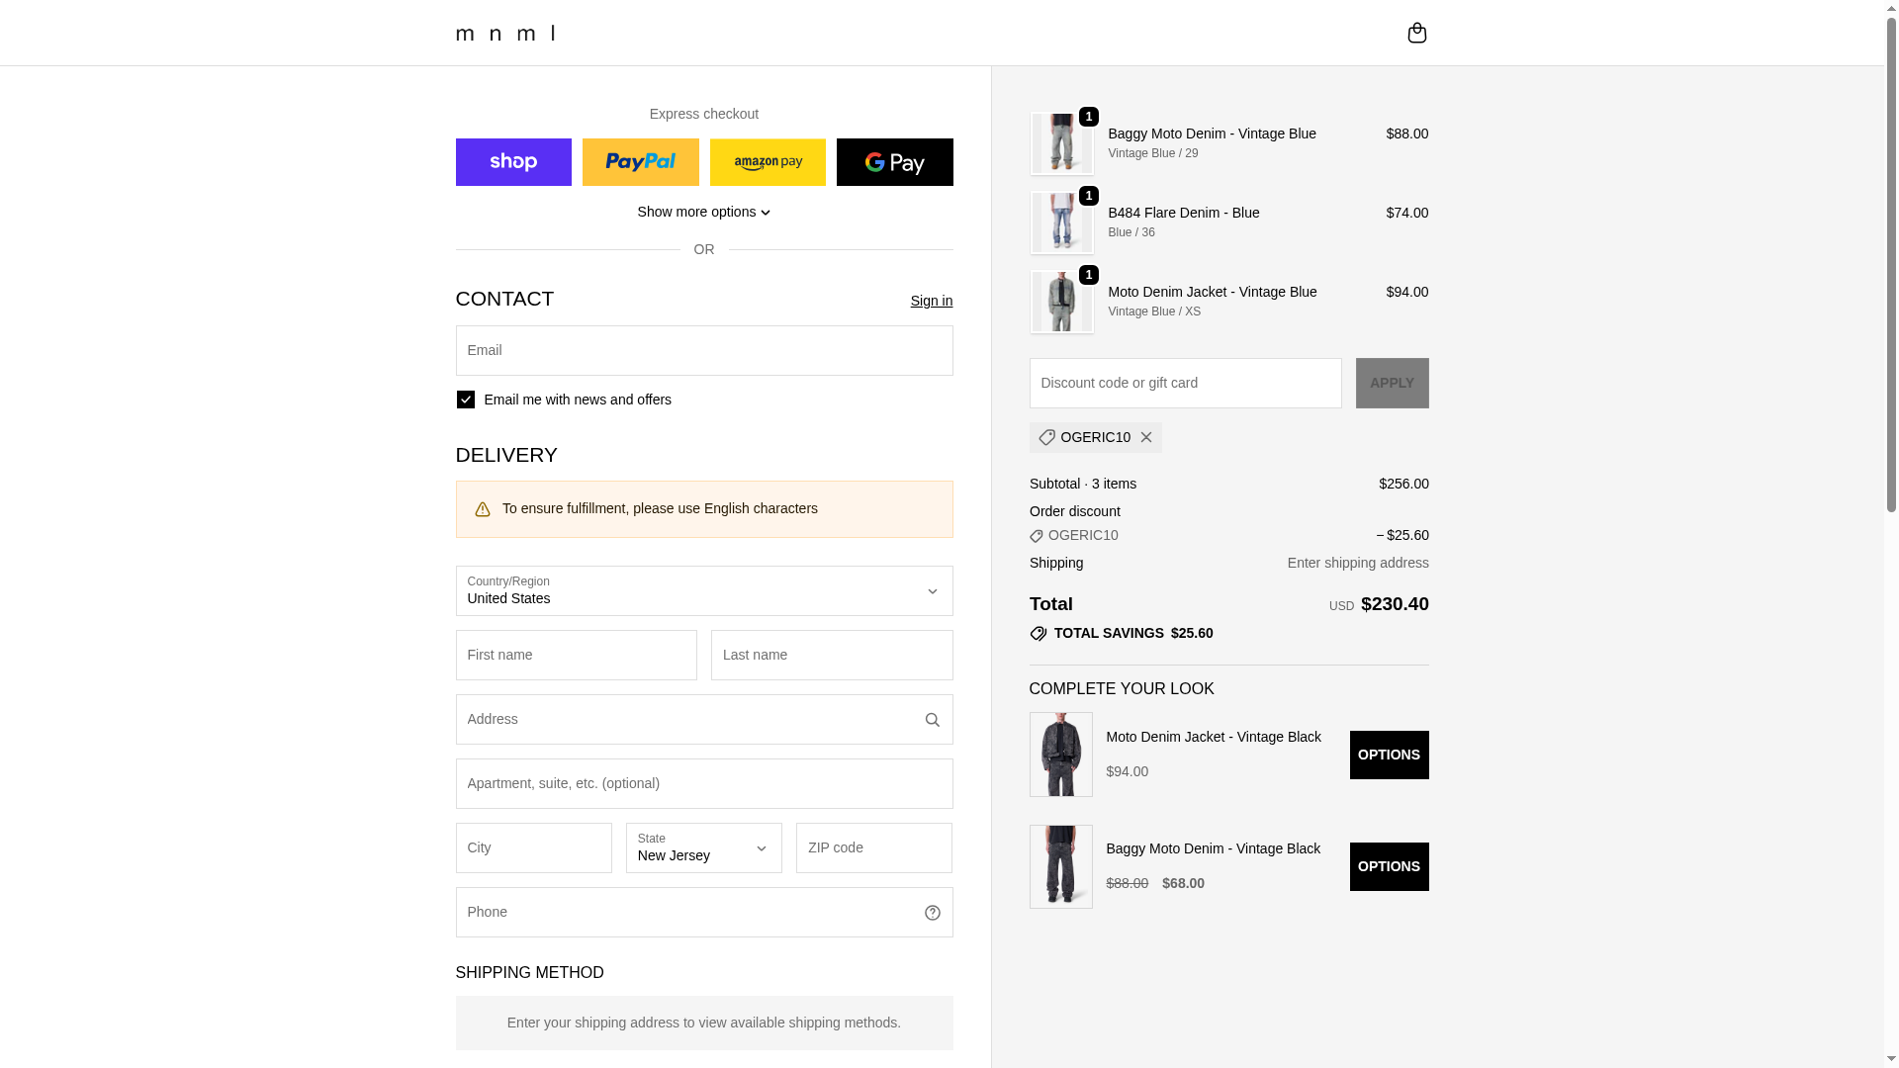This screenshot has width=1899, height=1068.
Task: Open the Country/Region dropdown
Action: 703,591
